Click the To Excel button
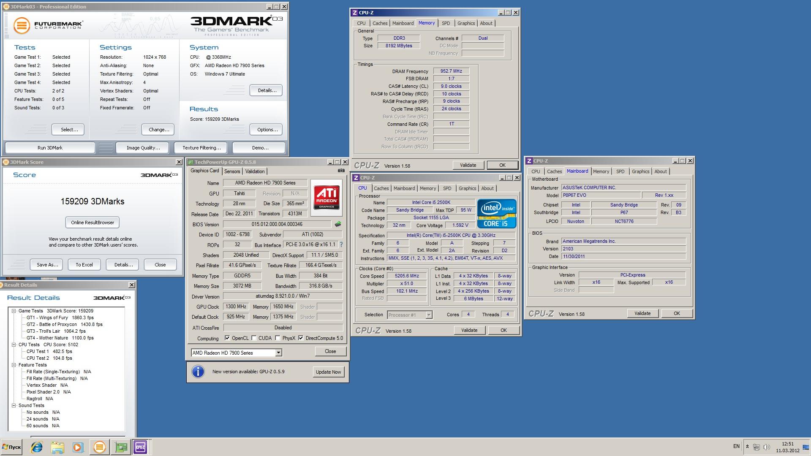The width and height of the screenshot is (811, 456). coord(84,265)
